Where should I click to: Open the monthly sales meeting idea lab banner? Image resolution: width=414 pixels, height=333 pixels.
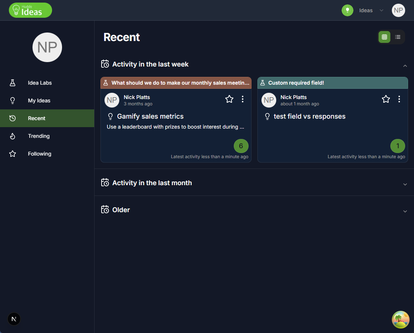pos(176,83)
